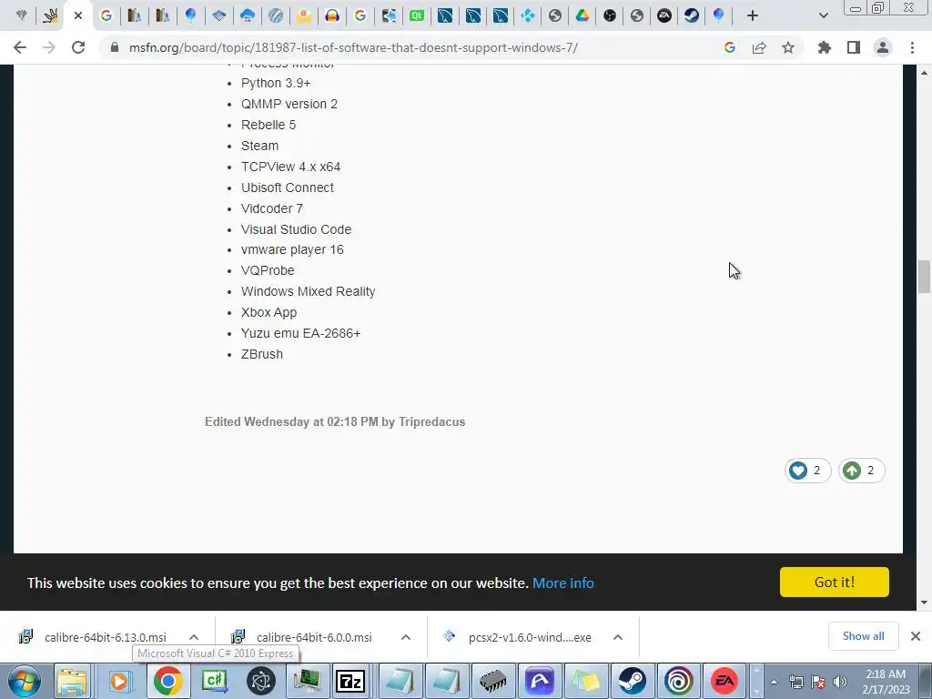View site info via the lock icon
932x699 pixels.
tap(115, 47)
